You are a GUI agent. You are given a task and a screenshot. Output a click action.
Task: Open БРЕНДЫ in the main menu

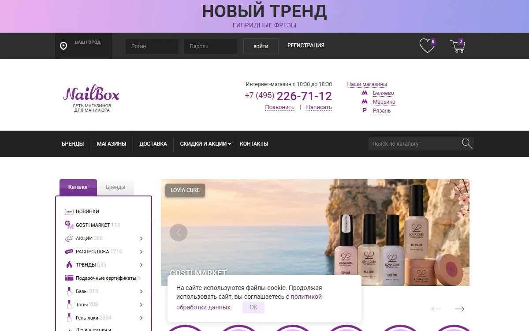[x=73, y=144]
